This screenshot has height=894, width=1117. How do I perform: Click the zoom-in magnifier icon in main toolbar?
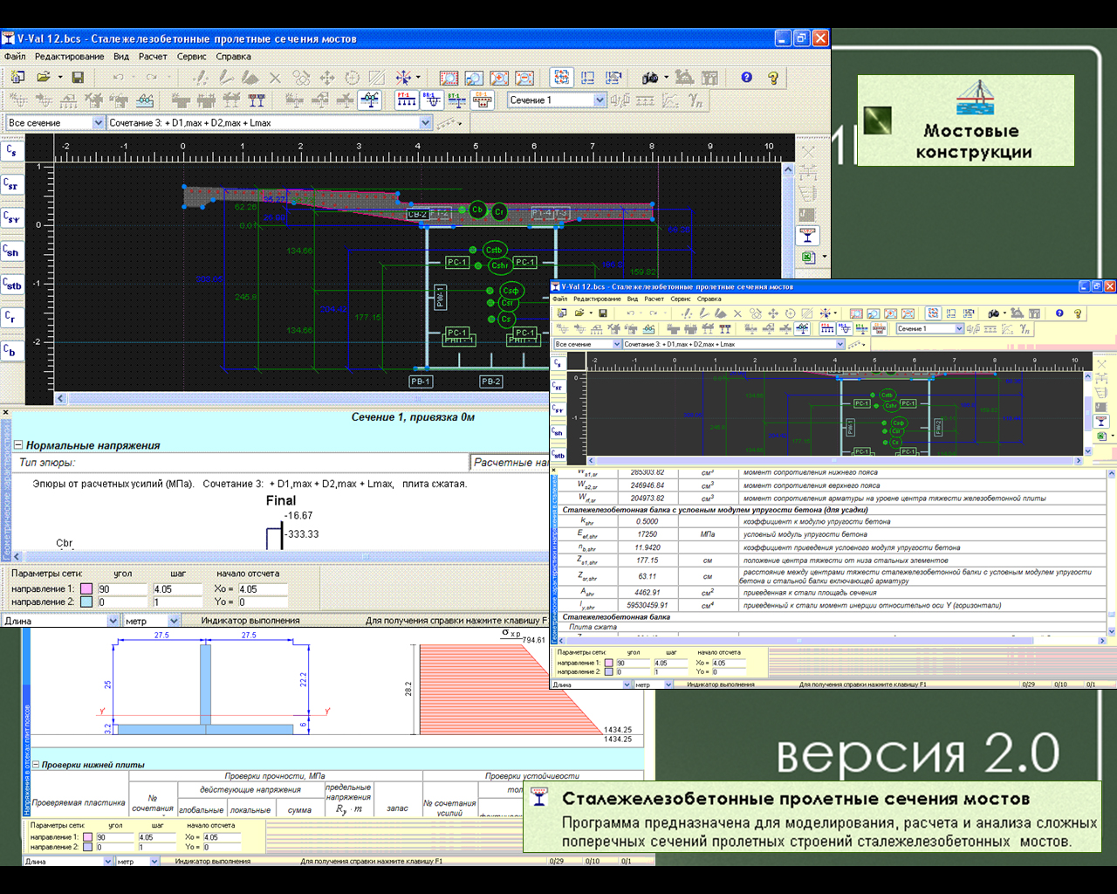498,78
